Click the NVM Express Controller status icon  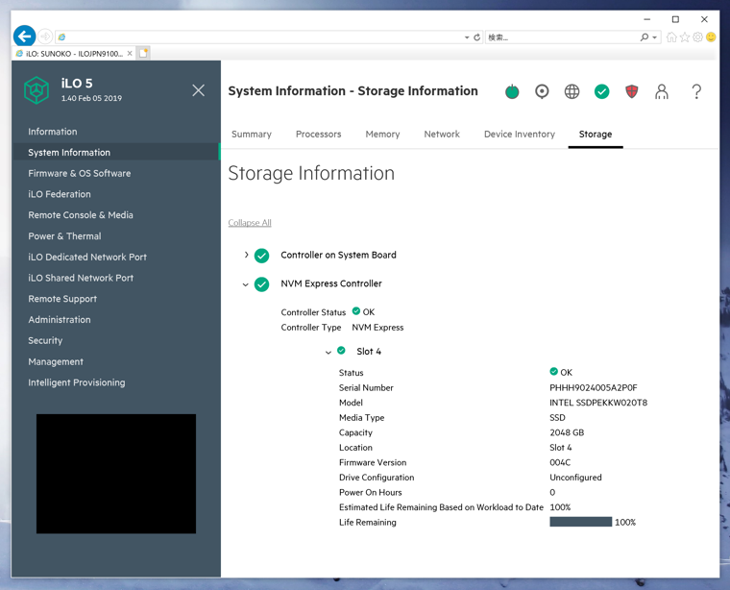[261, 284]
